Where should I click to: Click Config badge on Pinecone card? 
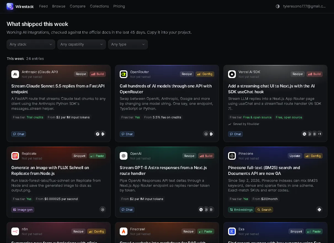click(x=313, y=156)
